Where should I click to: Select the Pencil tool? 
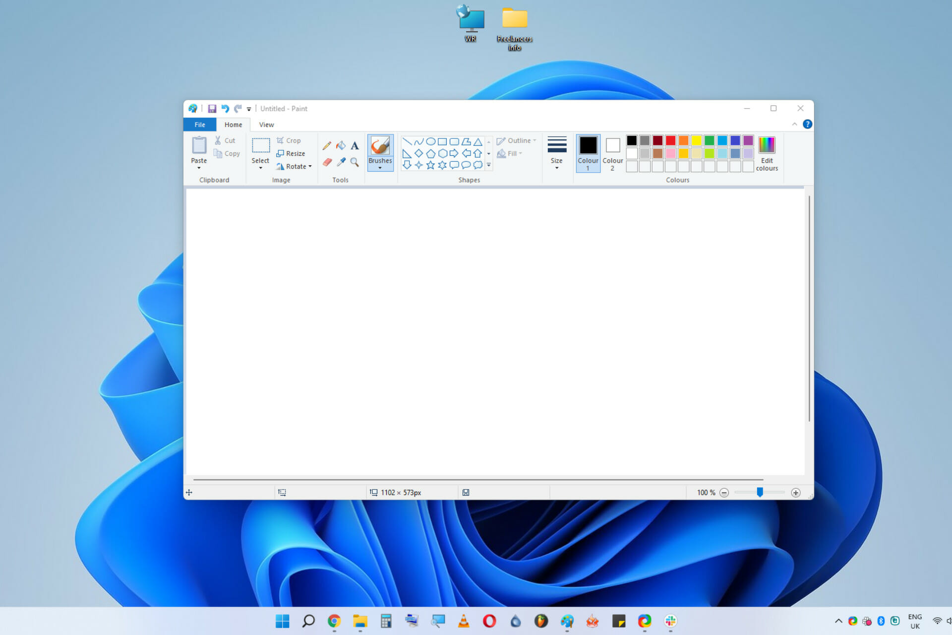point(327,146)
